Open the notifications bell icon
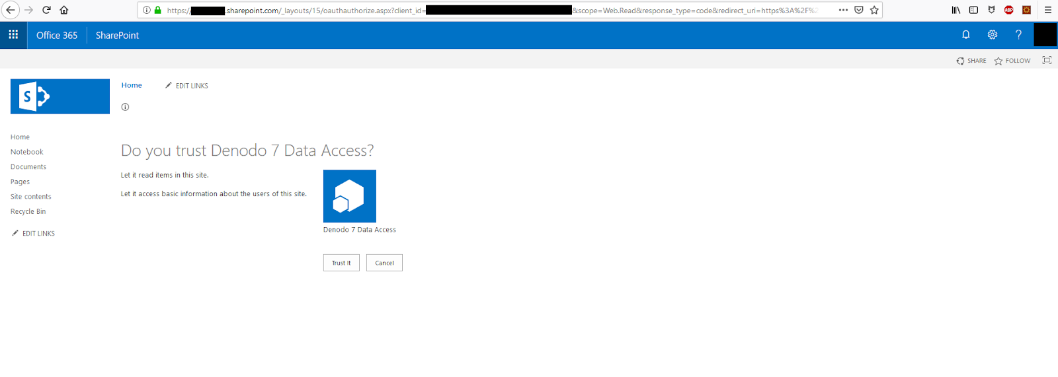1058x377 pixels. tap(966, 35)
